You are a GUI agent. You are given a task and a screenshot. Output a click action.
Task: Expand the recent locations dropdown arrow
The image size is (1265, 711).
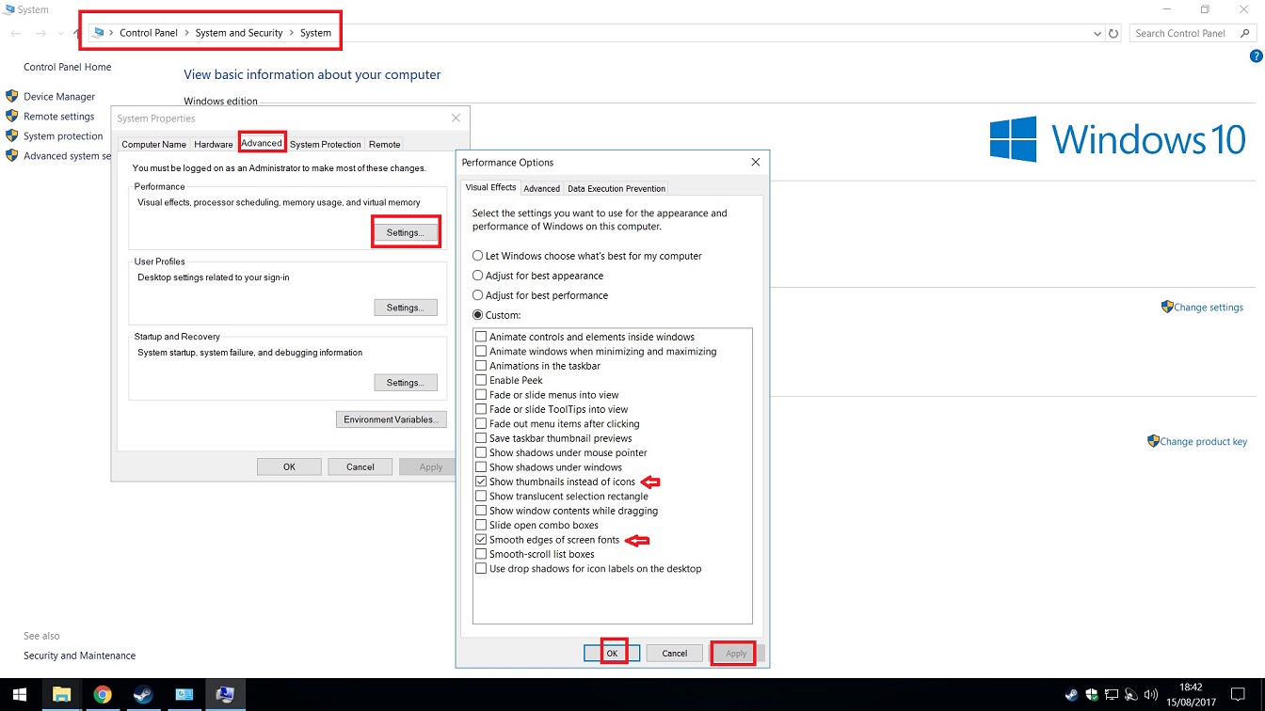(x=61, y=33)
